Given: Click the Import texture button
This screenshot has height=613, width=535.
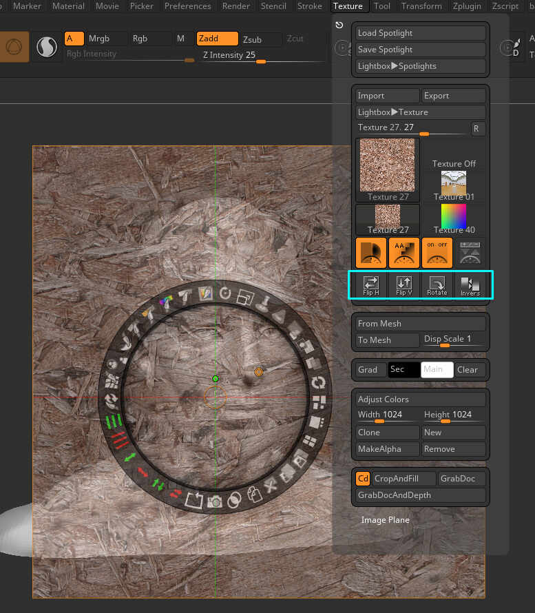Looking at the screenshot, I should click(x=387, y=96).
